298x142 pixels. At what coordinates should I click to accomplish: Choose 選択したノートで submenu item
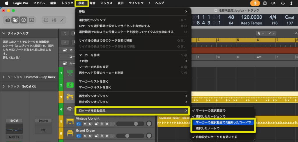[x=223, y=128]
